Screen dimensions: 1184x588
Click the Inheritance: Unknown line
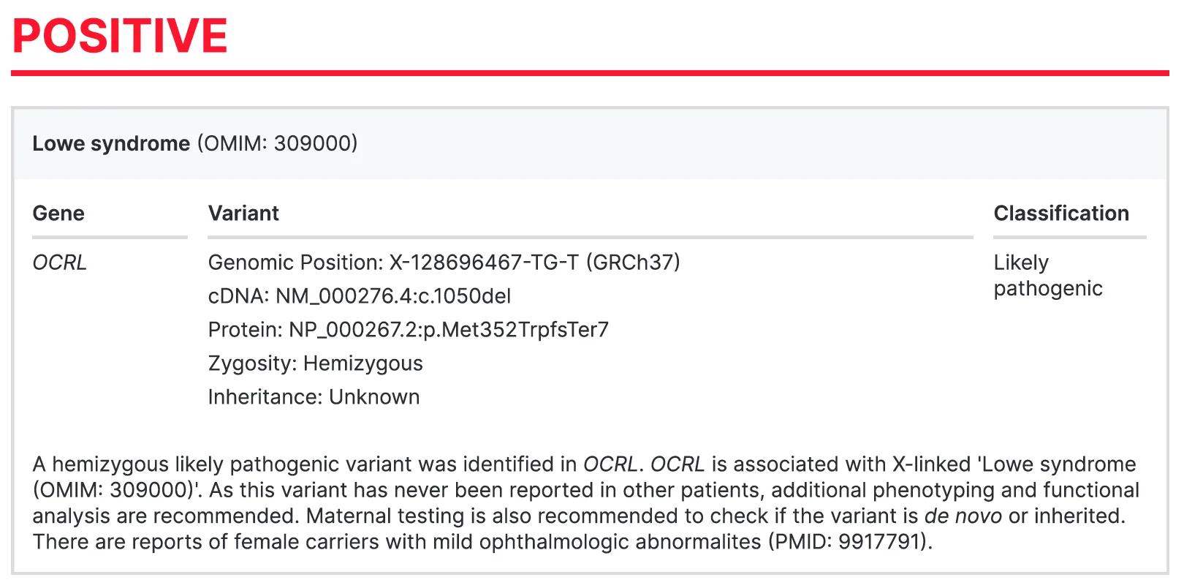pos(314,397)
